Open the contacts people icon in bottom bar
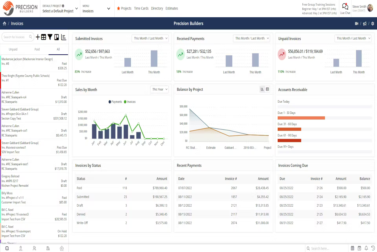 [x=34, y=248]
